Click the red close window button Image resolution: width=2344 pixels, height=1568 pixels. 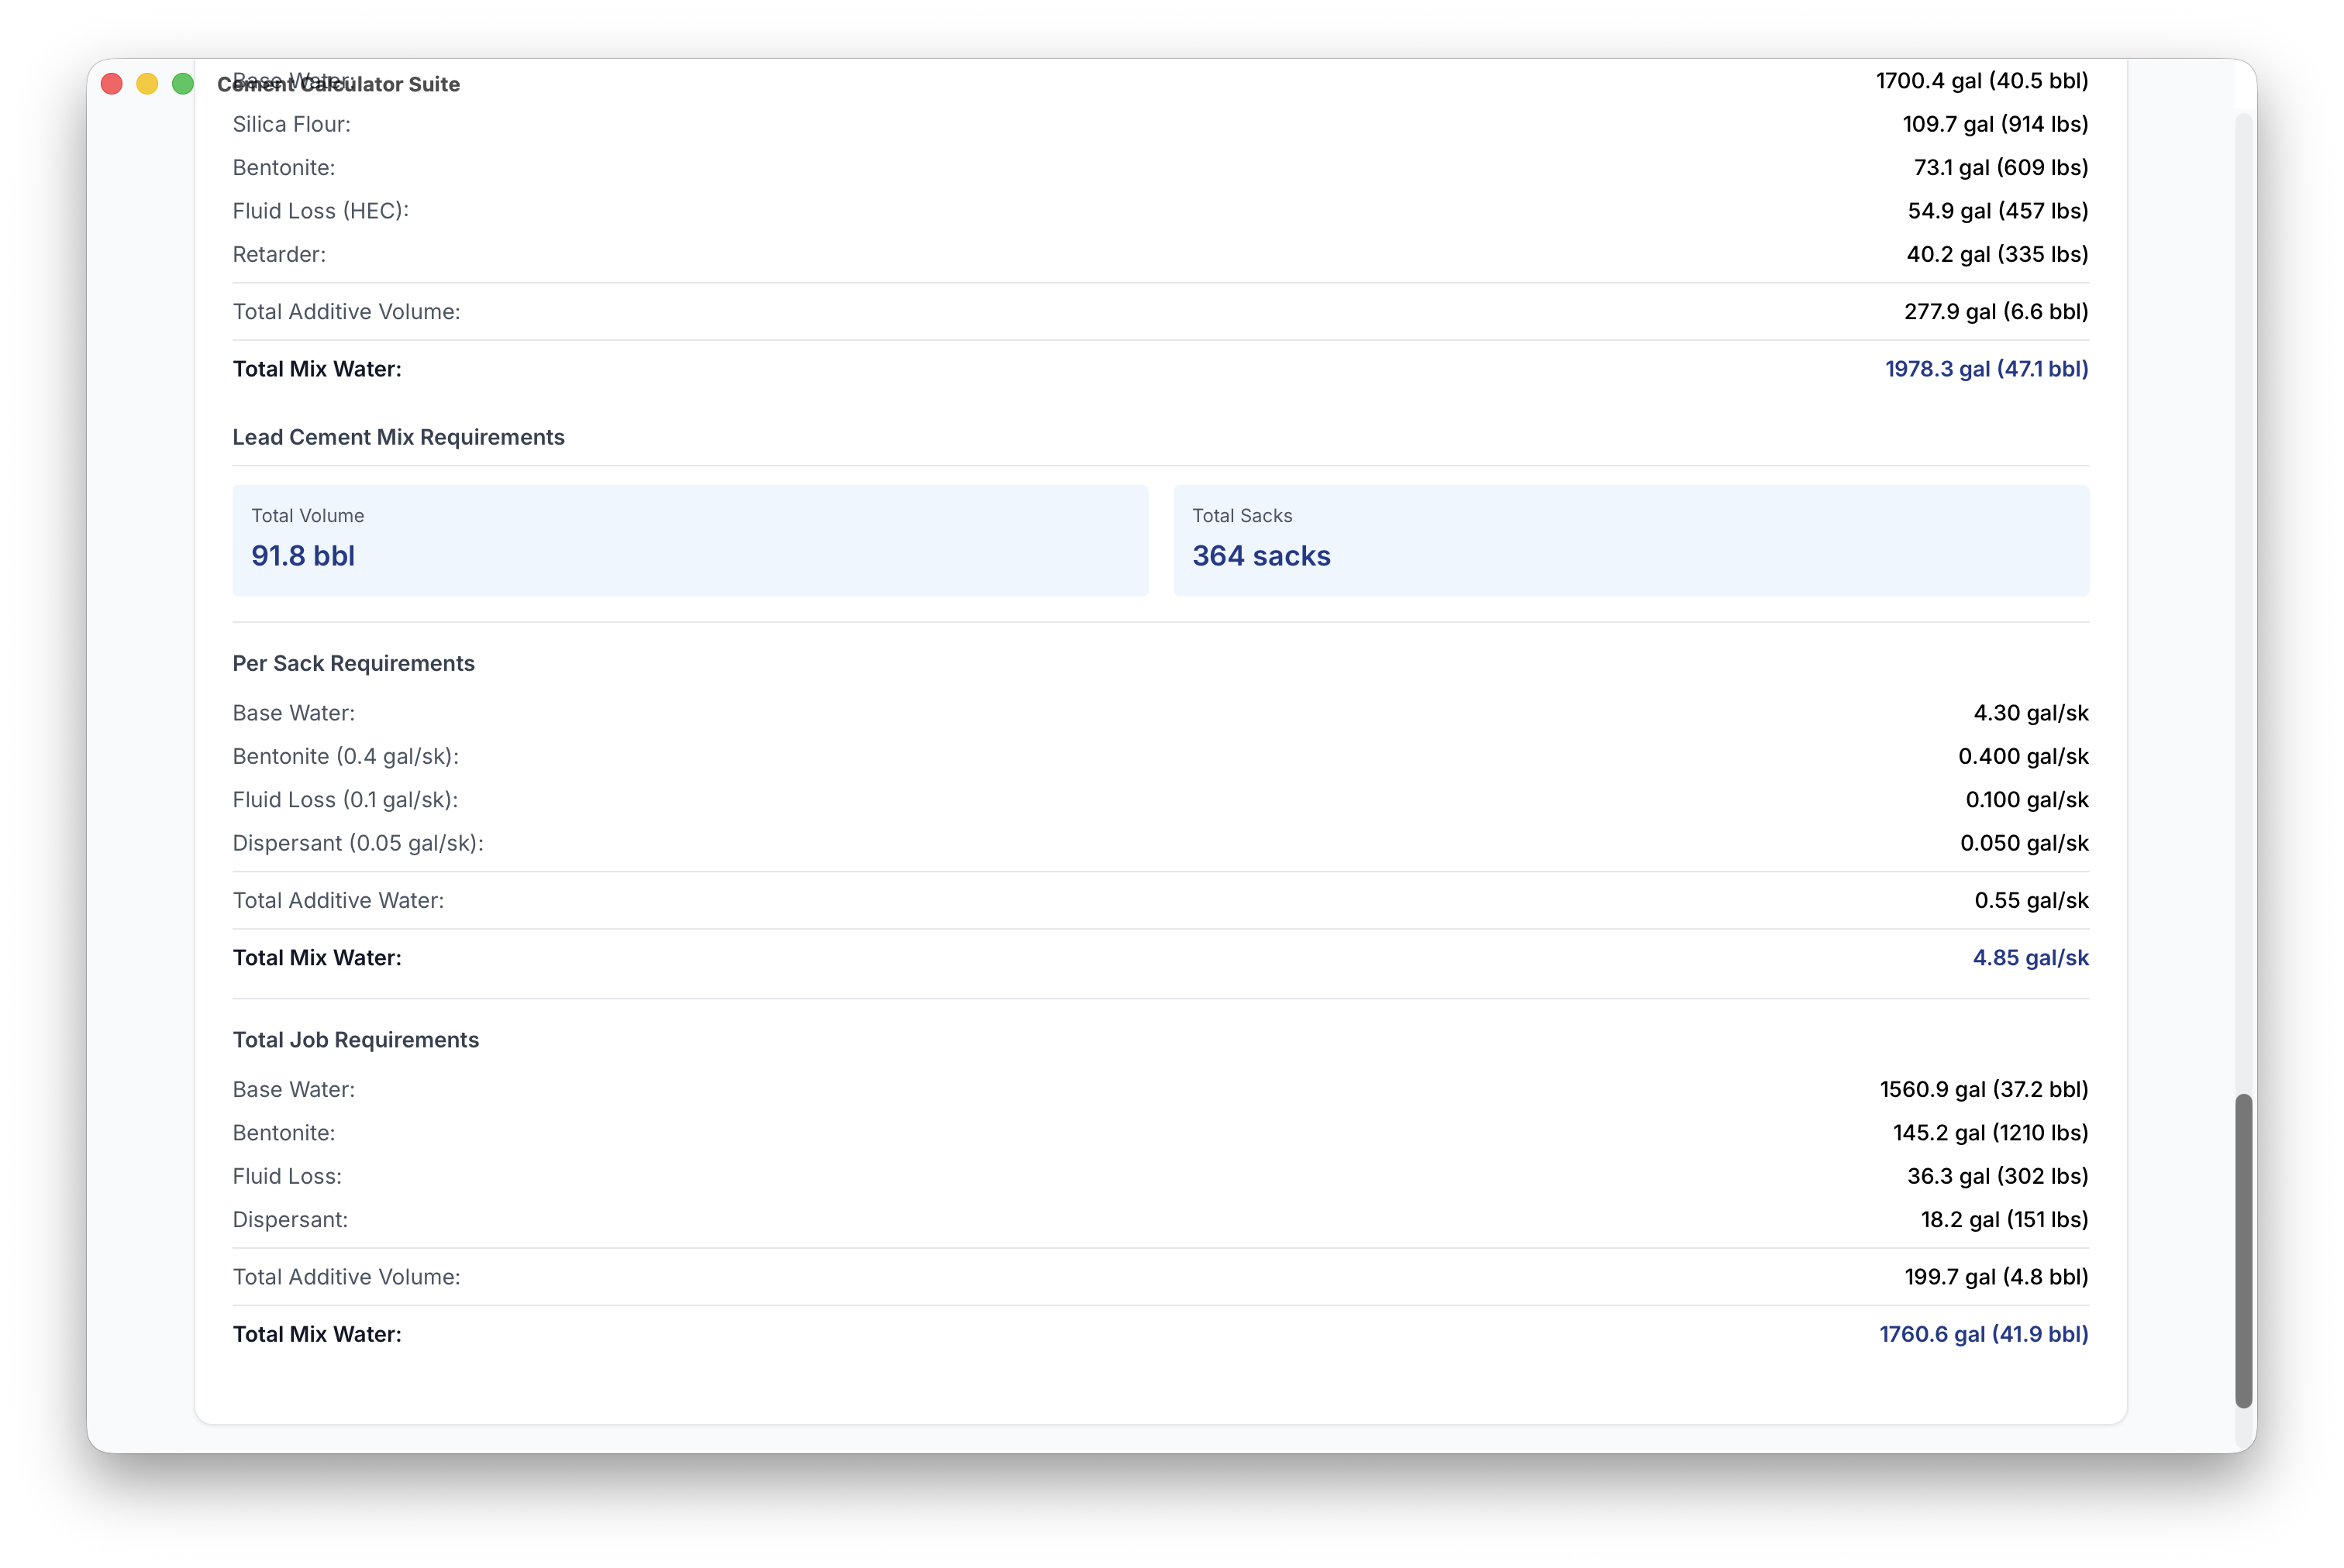(111, 84)
